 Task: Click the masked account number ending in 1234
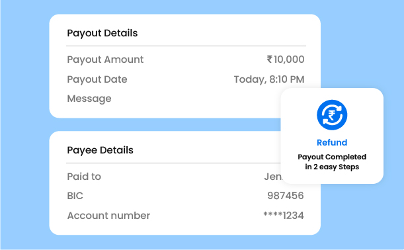tap(284, 216)
